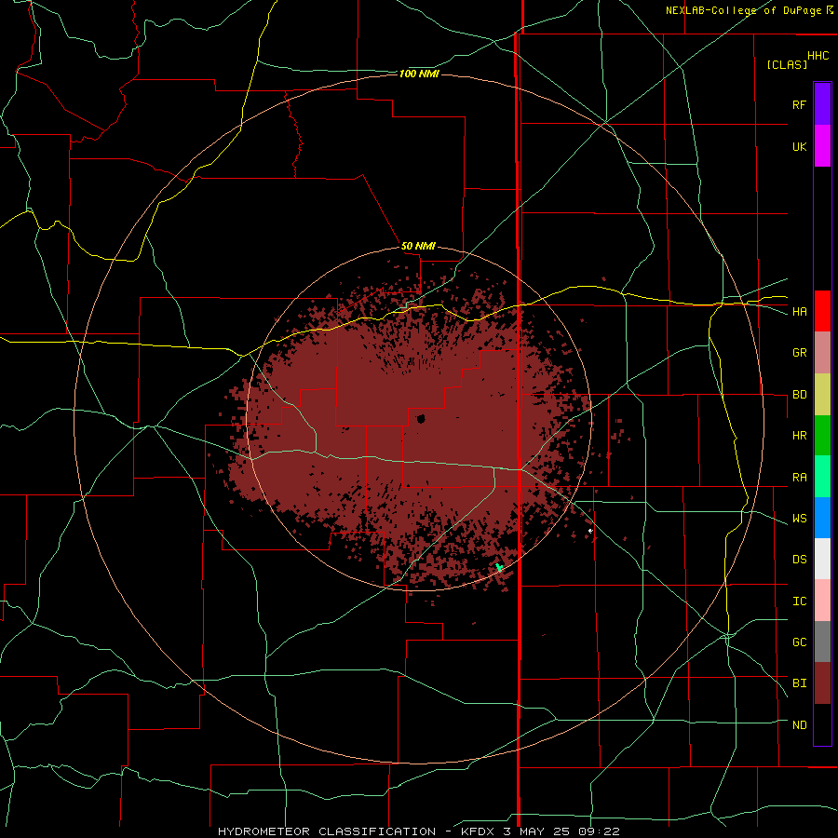The height and width of the screenshot is (838, 838).
Task: Click the 'KFDX' radar site identifier
Action: point(478,831)
